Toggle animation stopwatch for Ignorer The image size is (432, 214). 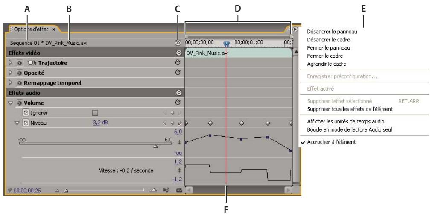point(25,113)
